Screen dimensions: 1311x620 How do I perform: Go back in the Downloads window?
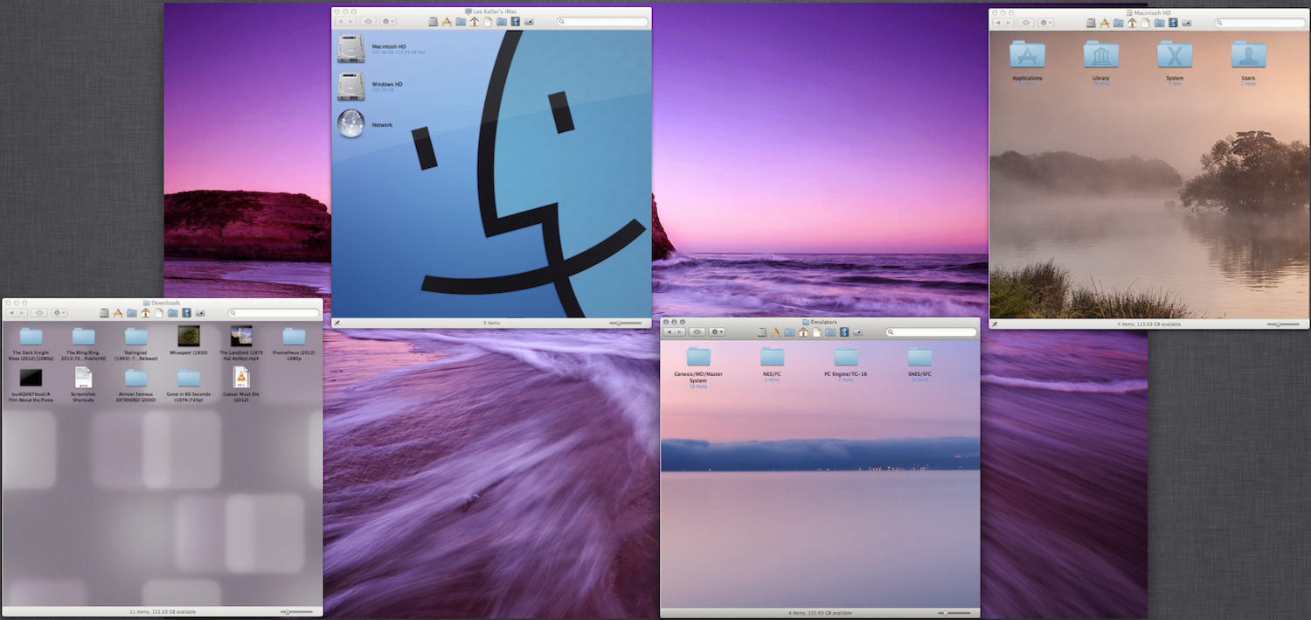point(12,313)
